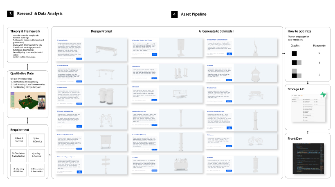Select the pergola shade structure model

pos(106,73)
